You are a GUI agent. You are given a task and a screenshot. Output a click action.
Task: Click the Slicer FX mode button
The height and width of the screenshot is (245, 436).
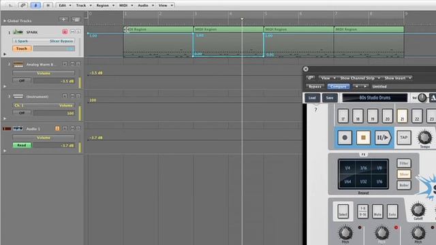(x=404, y=174)
